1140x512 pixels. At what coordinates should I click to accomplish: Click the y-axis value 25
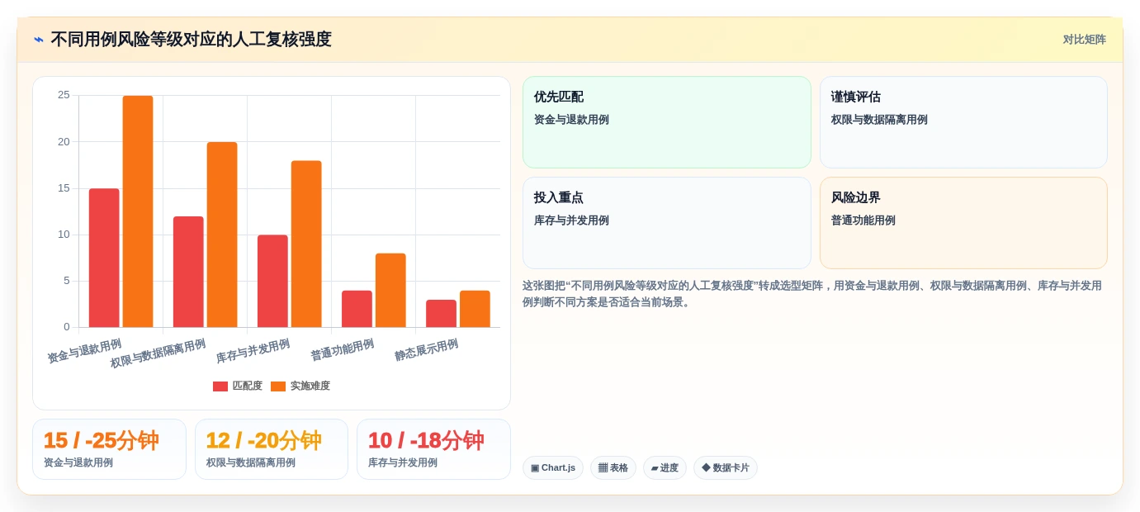click(64, 95)
